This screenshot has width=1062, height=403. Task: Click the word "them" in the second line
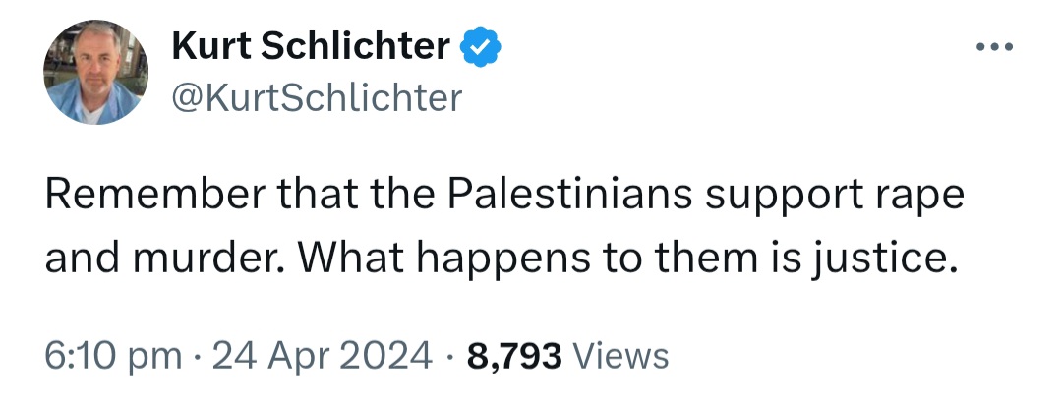pos(699,257)
